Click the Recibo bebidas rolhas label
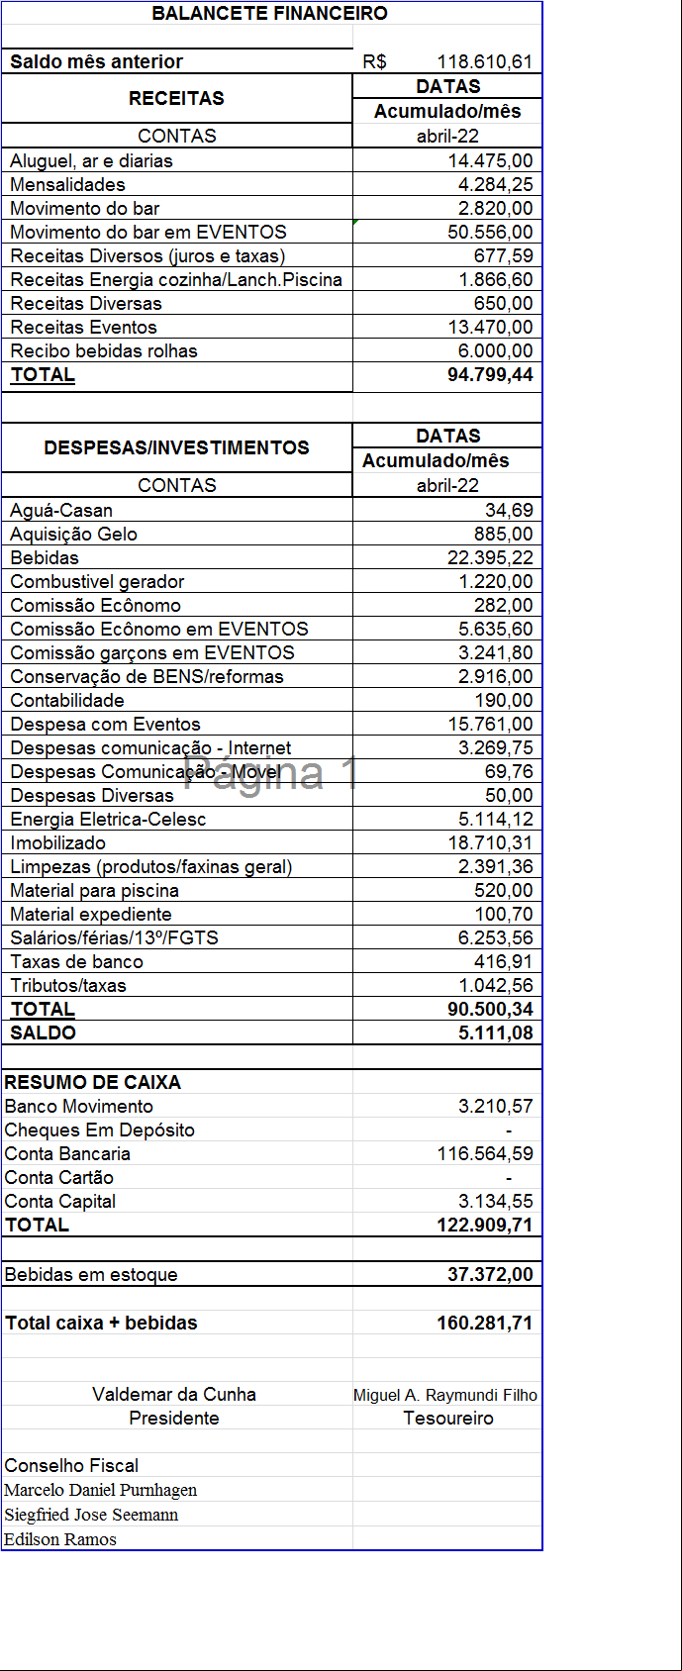682x1671 pixels. (x=104, y=350)
